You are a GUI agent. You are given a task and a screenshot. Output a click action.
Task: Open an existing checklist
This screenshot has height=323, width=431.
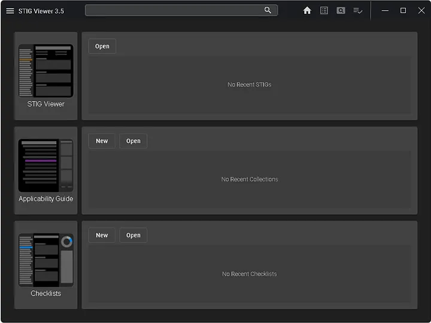(x=133, y=236)
